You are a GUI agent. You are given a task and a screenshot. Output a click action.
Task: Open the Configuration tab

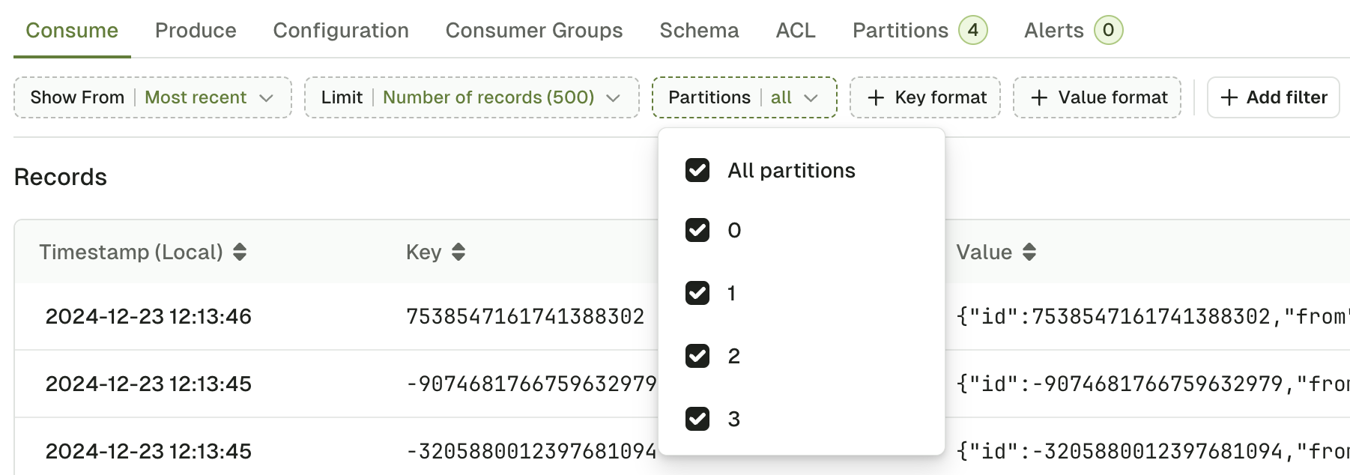[x=341, y=30]
